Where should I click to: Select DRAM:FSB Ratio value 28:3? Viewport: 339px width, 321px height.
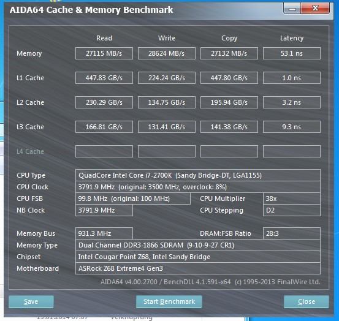pos(292,233)
